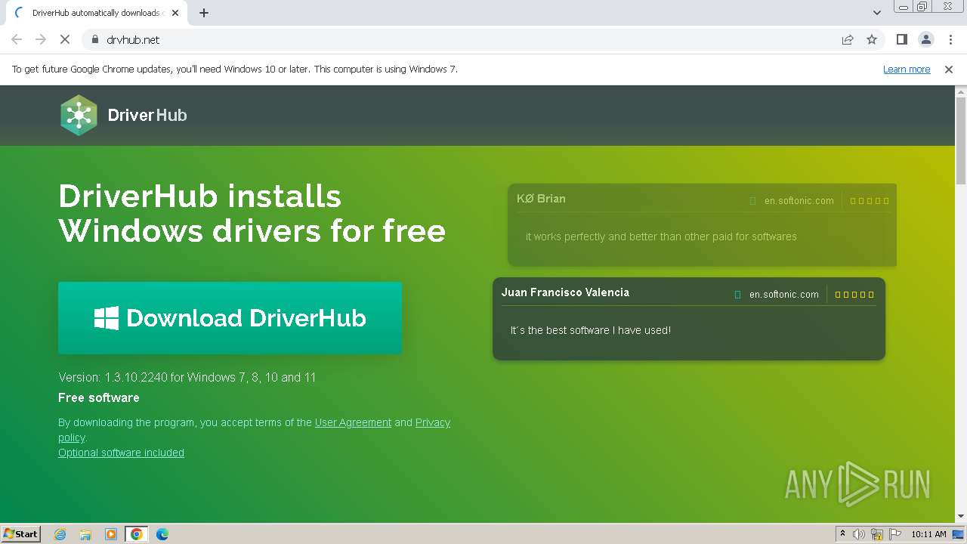Open the Chrome three-dot menu
Image resolution: width=967 pixels, height=544 pixels.
tap(949, 39)
